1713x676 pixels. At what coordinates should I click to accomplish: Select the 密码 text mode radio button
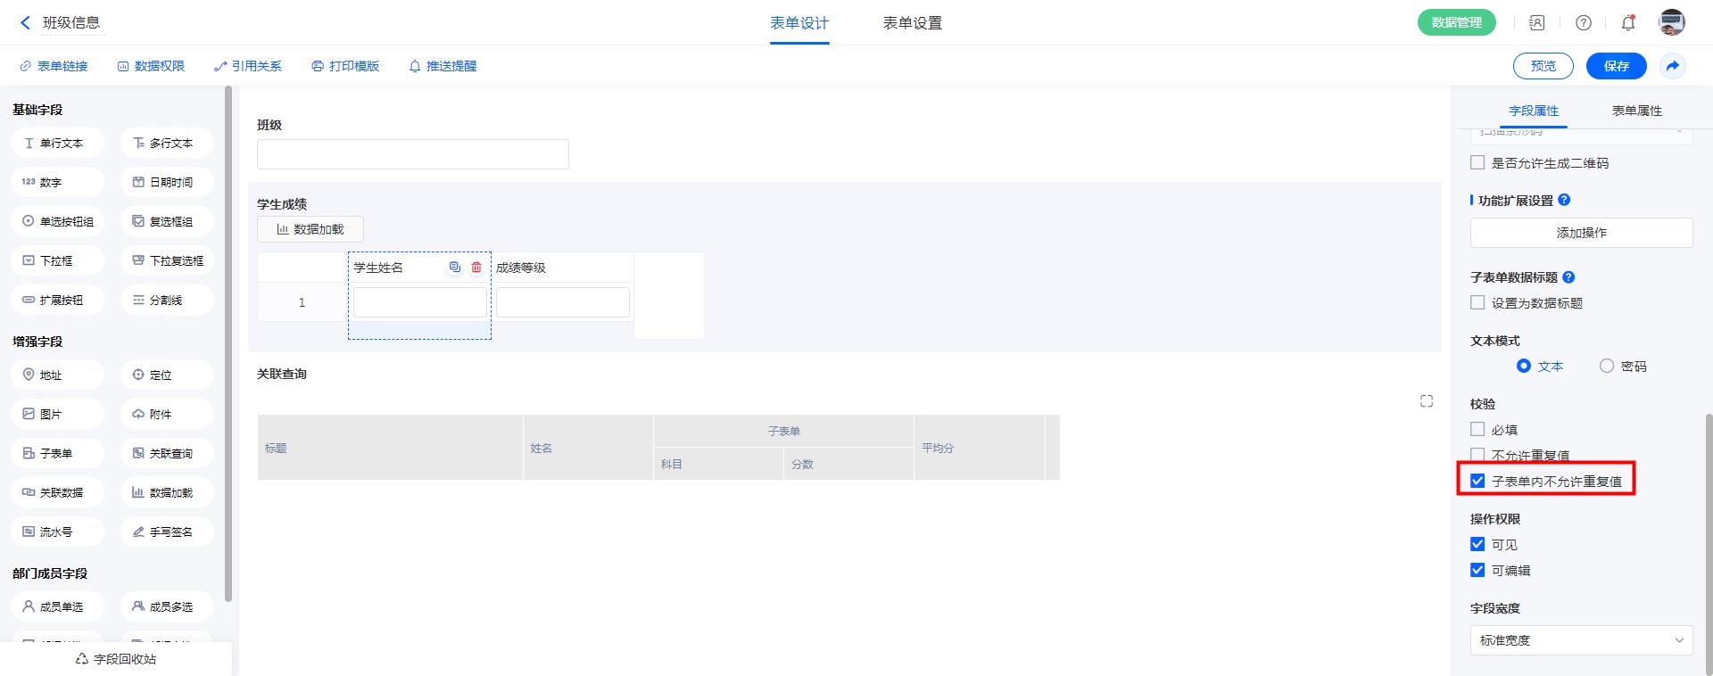1607,367
